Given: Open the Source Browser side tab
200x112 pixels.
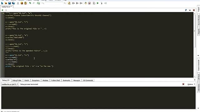Looking at the screenshot, I should 199,20.
